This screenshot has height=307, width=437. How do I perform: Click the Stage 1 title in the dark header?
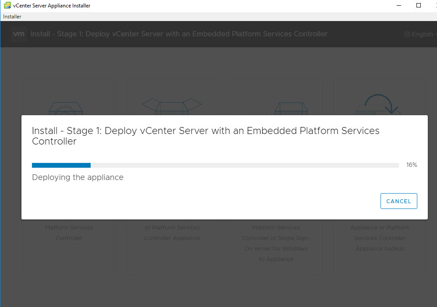(x=179, y=34)
